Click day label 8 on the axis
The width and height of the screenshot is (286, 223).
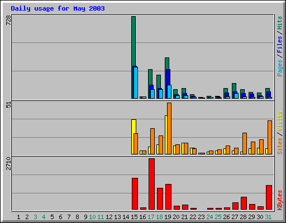pos(77,217)
